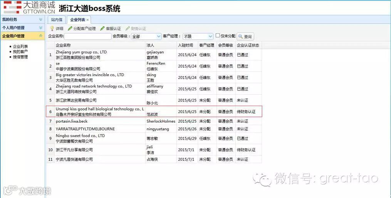
Task: Sort by 入驻时间 column header
Action: (x=187, y=45)
